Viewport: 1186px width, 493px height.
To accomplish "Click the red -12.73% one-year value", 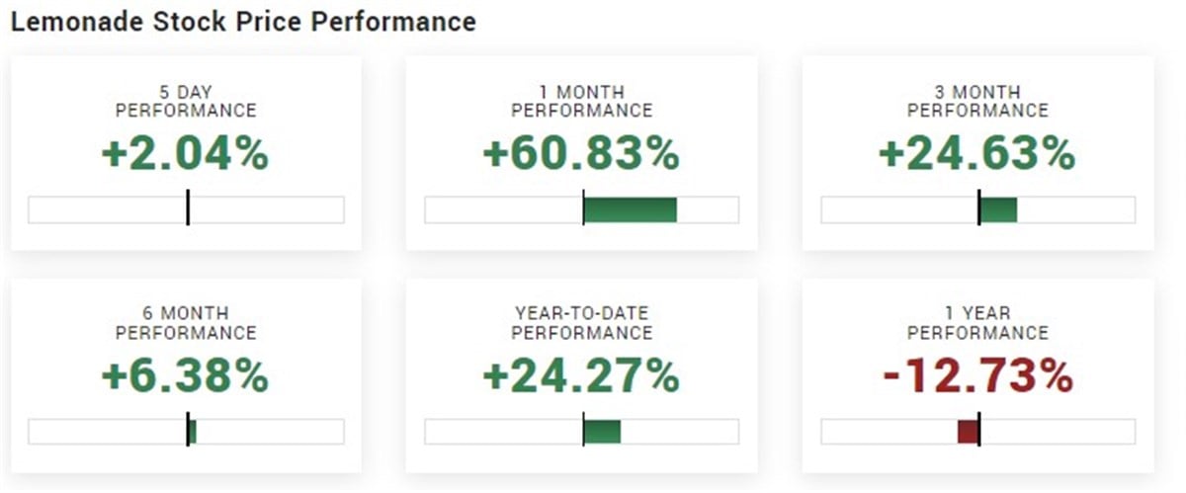I will click(x=977, y=375).
